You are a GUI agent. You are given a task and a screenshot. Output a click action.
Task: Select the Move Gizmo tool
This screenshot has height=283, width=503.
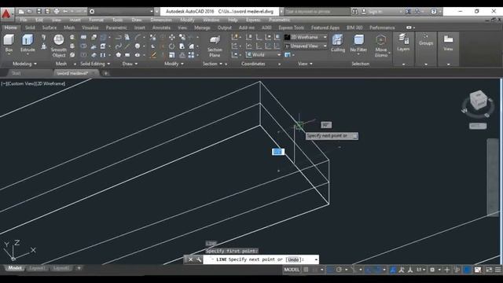[x=380, y=46]
